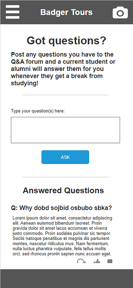The height and width of the screenshot is (288, 133).
Task: Focus the question text area
Action: 66,130
